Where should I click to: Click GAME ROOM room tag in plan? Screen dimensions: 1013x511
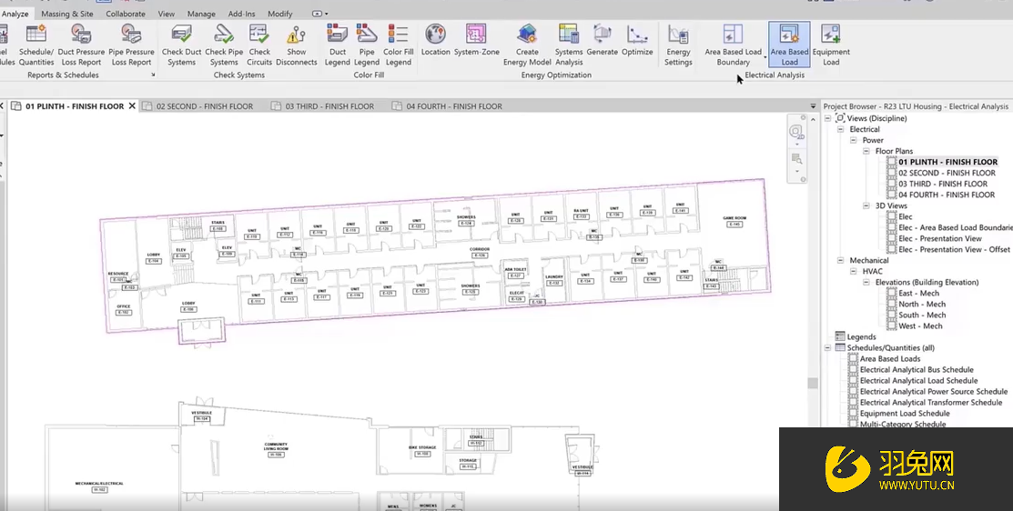coord(734,221)
